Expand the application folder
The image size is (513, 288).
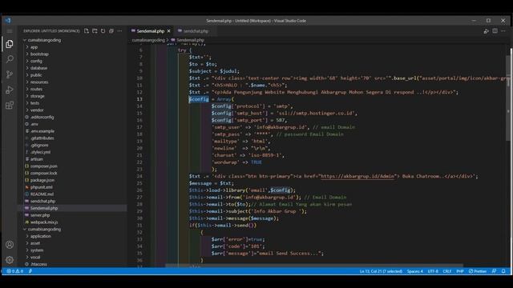pyautogui.click(x=41, y=236)
